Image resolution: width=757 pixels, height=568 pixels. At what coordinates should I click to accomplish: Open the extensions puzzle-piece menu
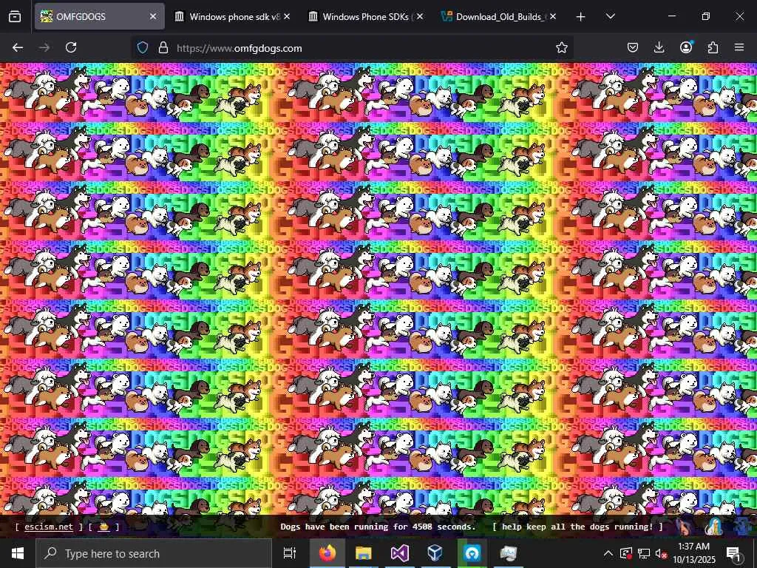point(713,47)
